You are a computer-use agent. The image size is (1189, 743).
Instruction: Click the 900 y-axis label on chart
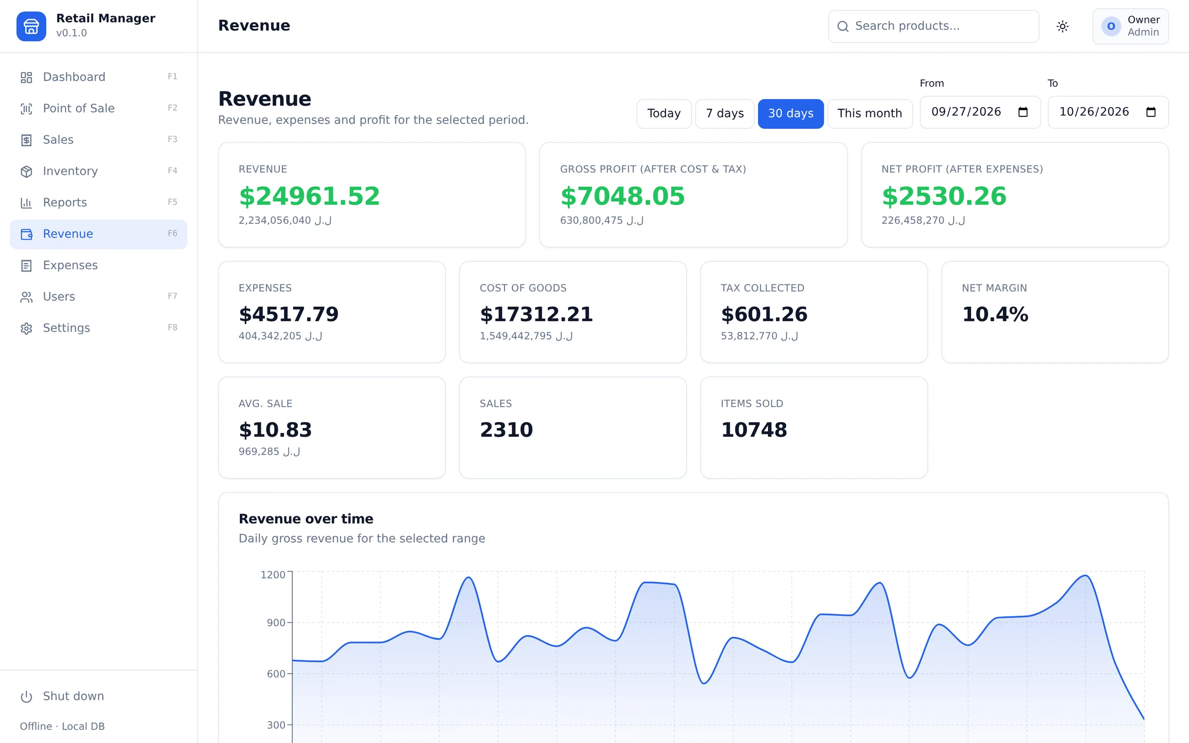[276, 623]
